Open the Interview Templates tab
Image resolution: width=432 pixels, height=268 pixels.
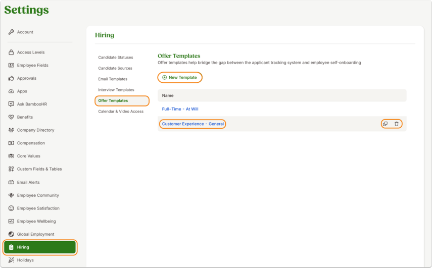(116, 90)
